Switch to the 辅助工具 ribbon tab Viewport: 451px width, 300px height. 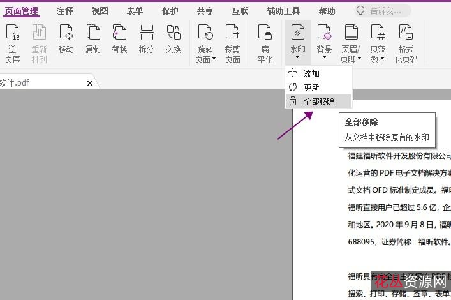(x=283, y=11)
